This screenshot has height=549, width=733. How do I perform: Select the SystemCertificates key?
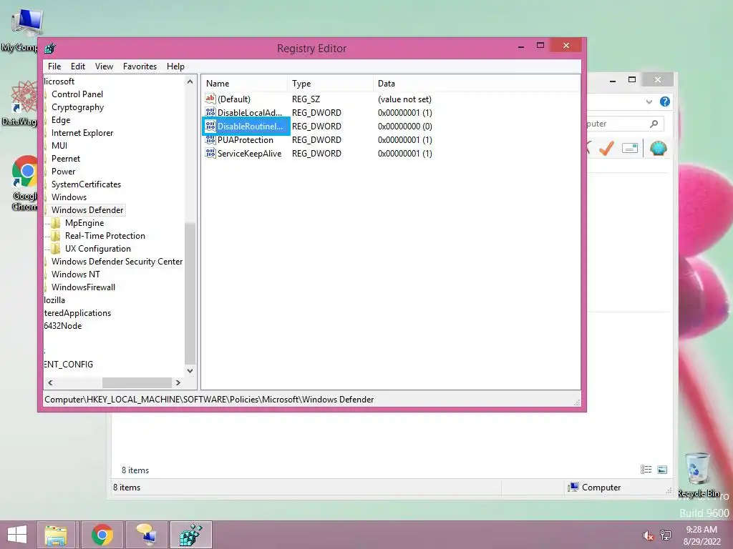point(86,184)
